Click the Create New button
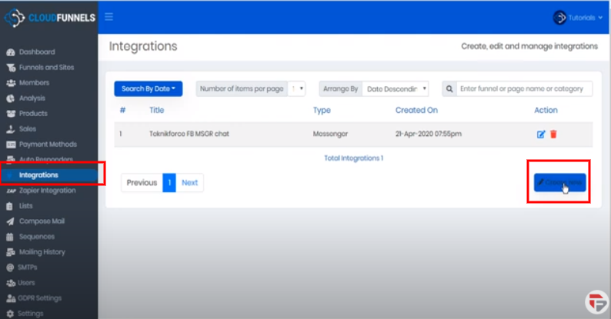Viewport: 611px width, 319px height. tap(559, 182)
